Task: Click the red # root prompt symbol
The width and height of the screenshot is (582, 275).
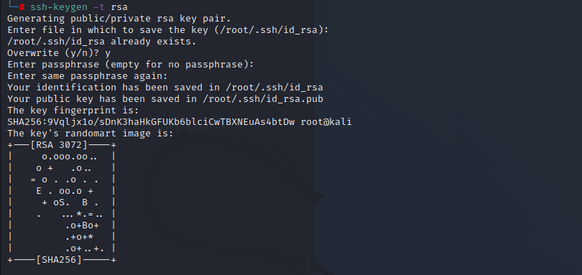Action: (22, 7)
